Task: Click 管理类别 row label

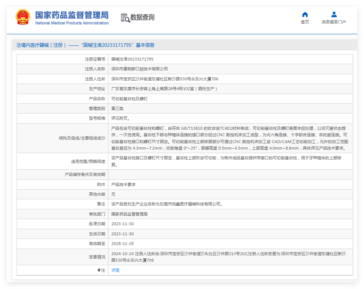Action: [x=97, y=108]
